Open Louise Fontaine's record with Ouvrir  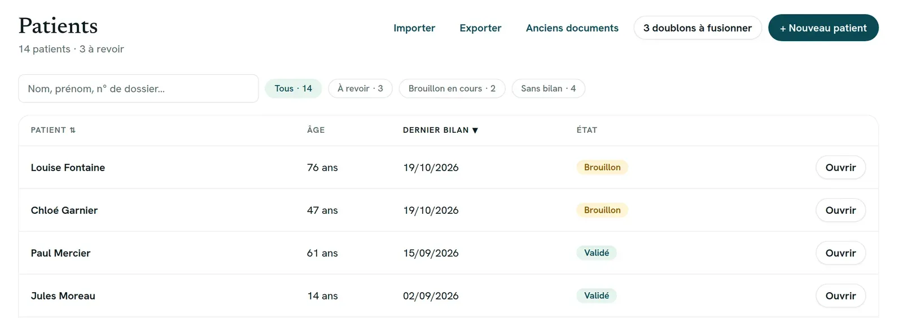pyautogui.click(x=841, y=167)
